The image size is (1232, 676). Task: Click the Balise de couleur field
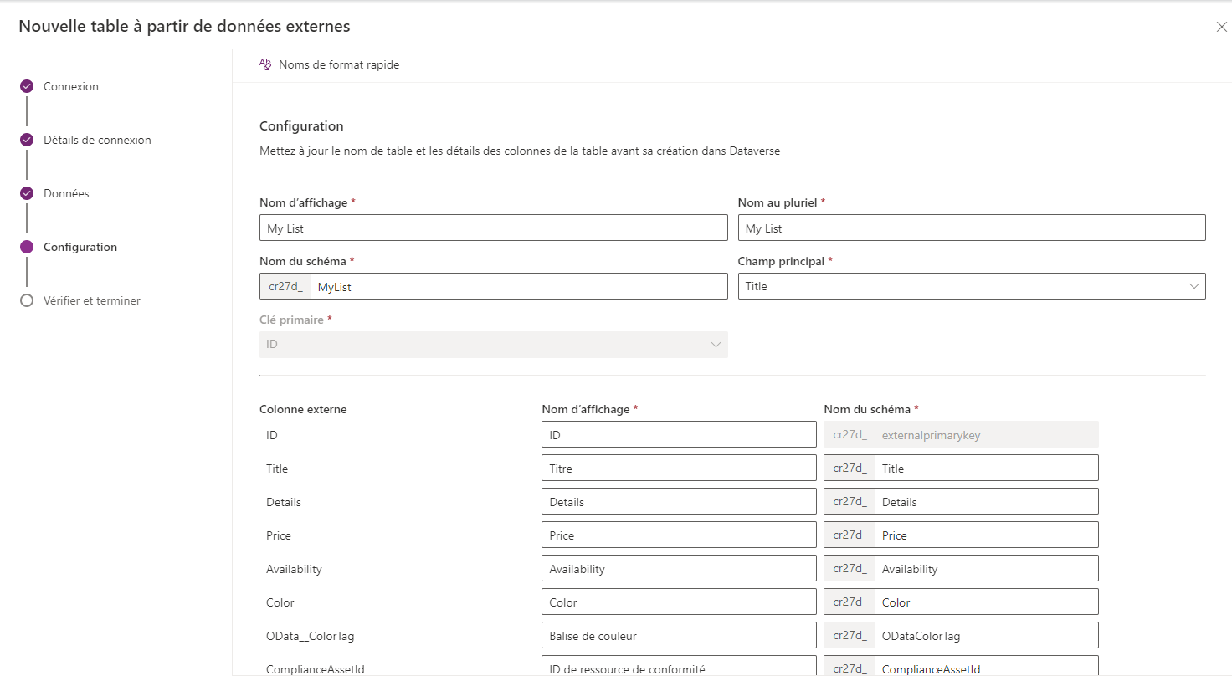(679, 635)
